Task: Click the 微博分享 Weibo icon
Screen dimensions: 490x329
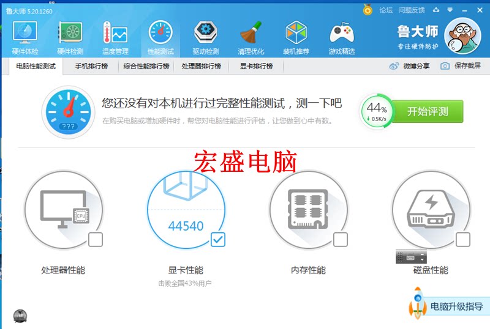Action: (x=394, y=66)
